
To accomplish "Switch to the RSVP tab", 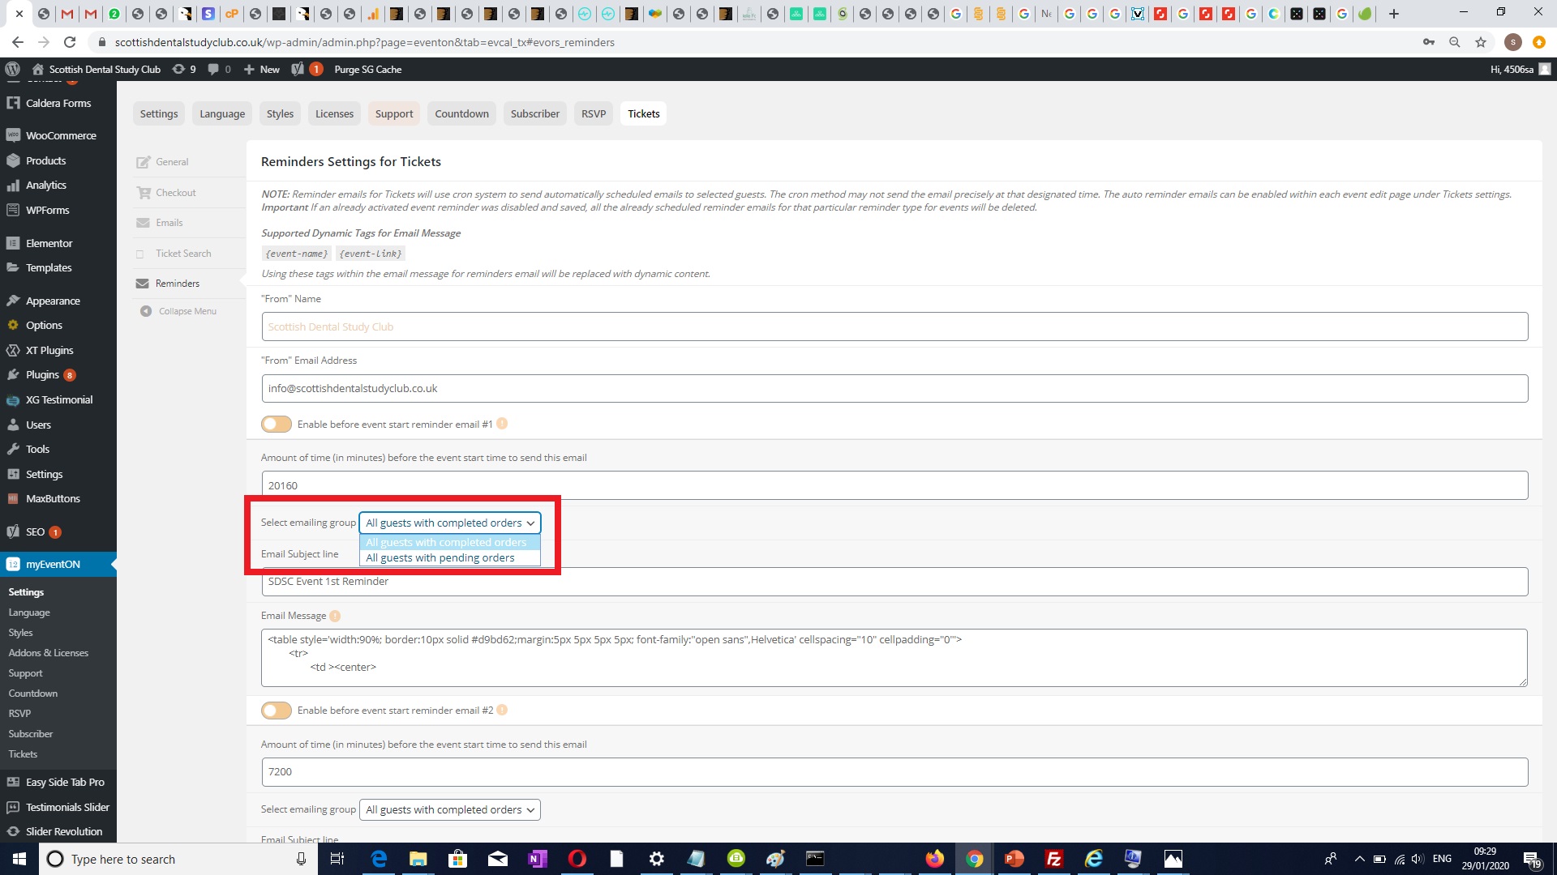I will click(593, 113).
